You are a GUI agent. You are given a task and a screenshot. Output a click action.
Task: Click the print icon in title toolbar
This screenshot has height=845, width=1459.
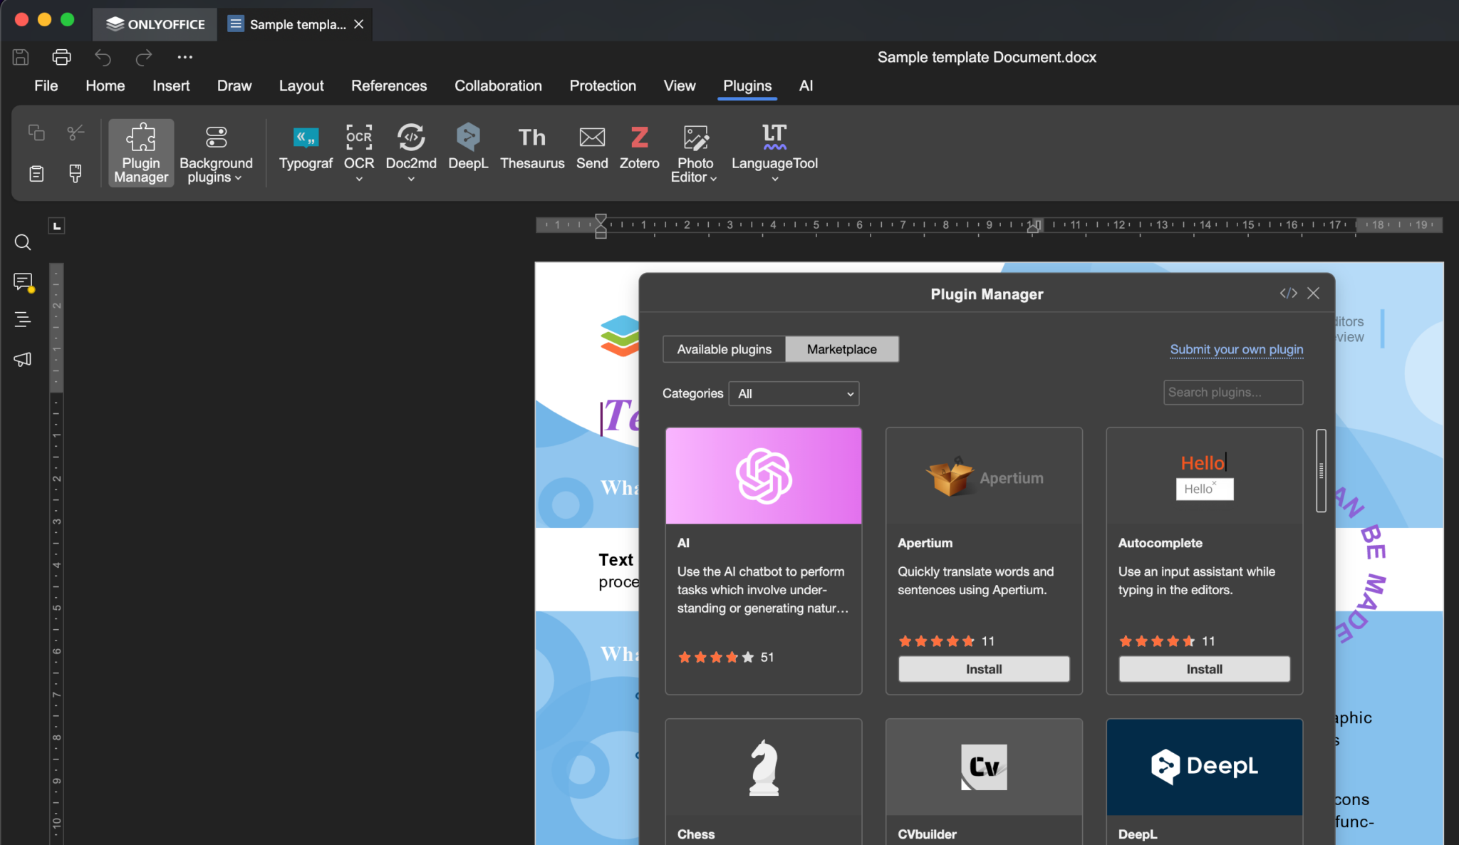(x=62, y=57)
